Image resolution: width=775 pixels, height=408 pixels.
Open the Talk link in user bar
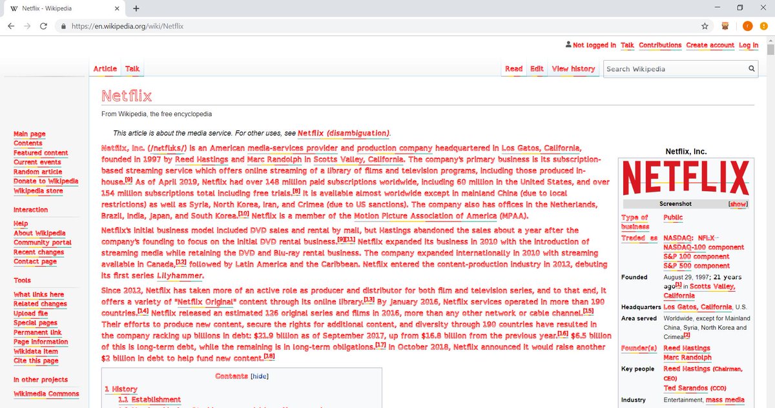pyautogui.click(x=627, y=45)
